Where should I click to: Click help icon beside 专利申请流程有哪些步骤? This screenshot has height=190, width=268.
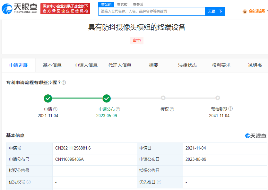64,83
